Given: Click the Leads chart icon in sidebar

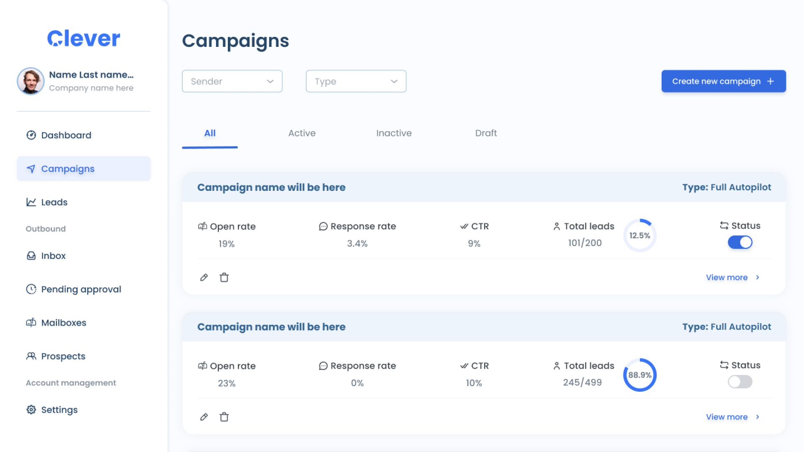Looking at the screenshot, I should (31, 202).
